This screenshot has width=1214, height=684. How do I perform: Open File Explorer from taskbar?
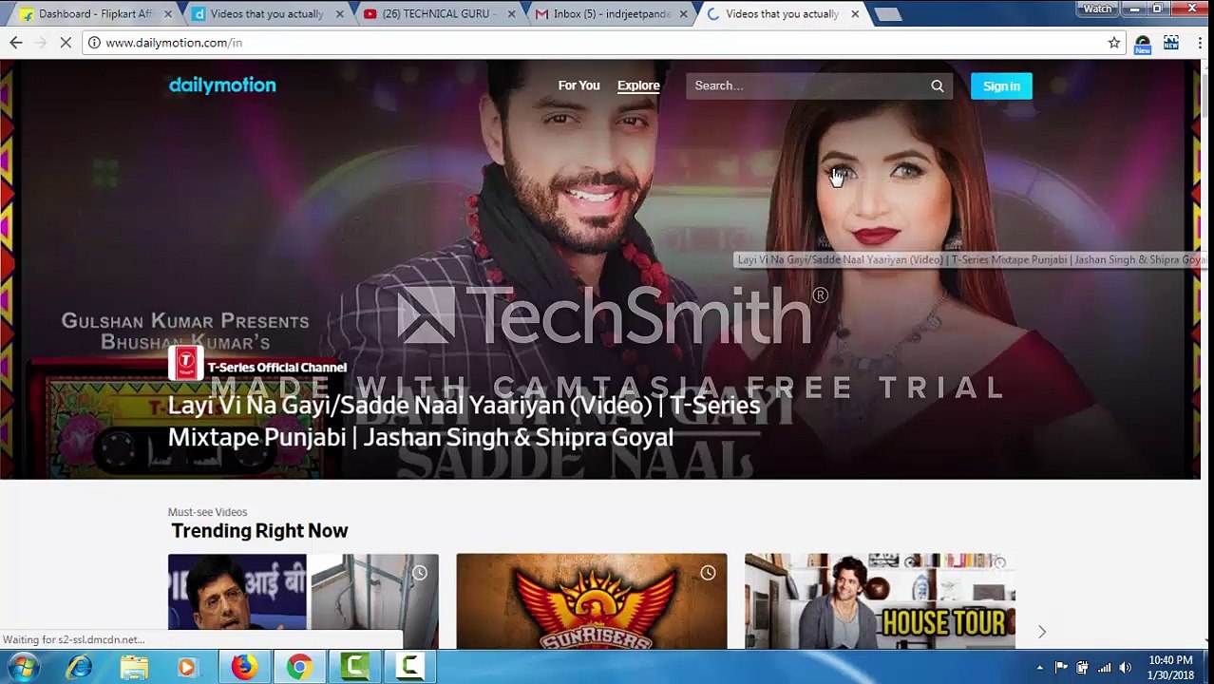click(134, 668)
